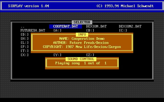Select COOPERAT.DAT in the selector
This screenshot has width=164, height=102.
point(66,27)
